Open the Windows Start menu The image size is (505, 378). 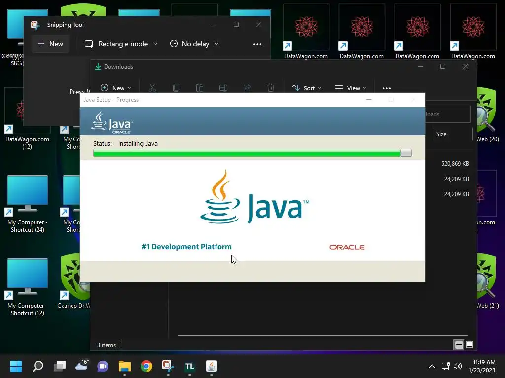(16, 366)
